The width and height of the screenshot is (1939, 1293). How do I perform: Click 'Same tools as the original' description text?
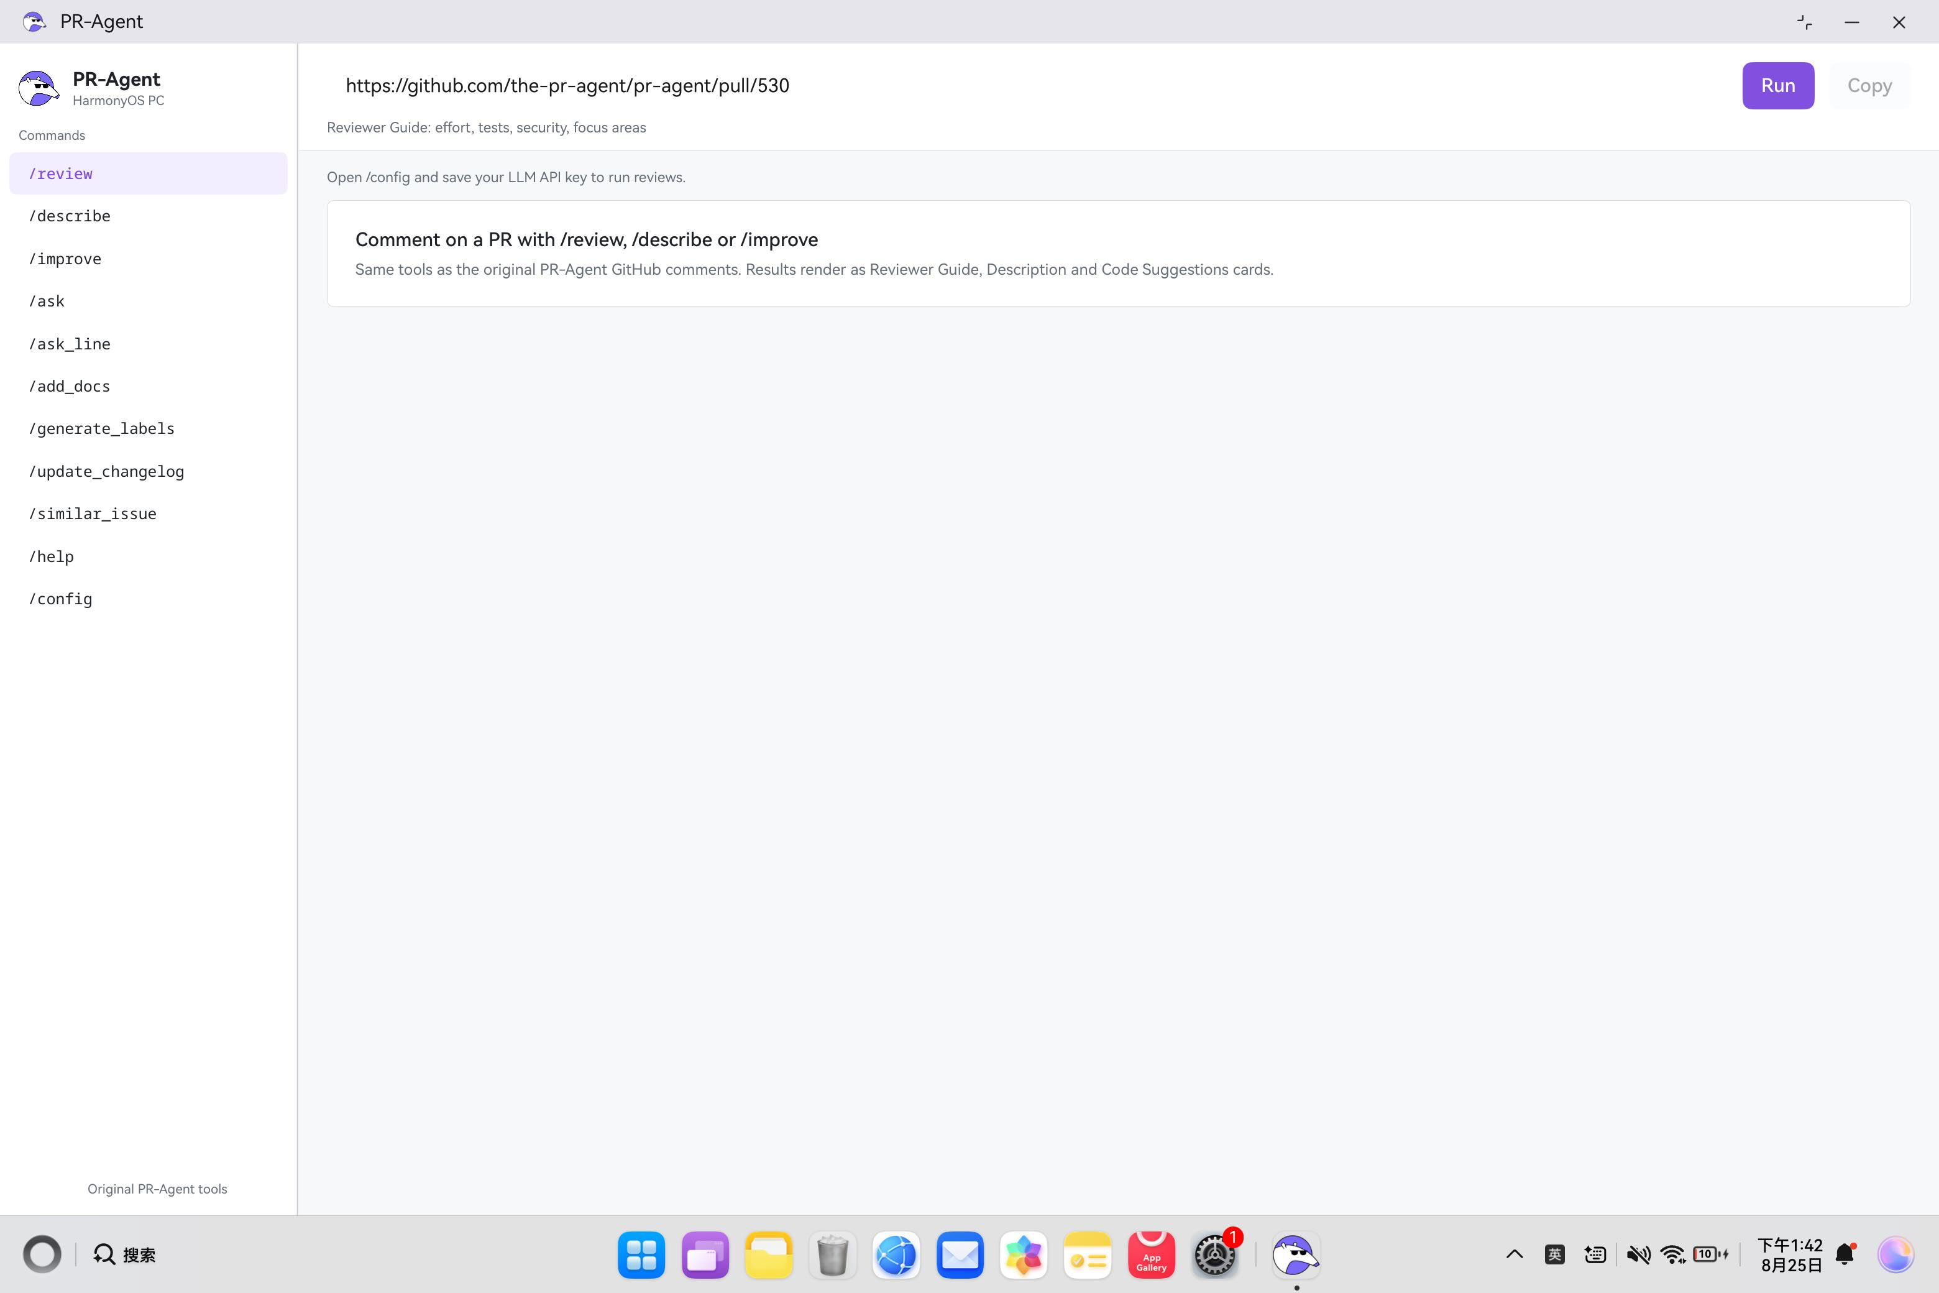point(814,270)
